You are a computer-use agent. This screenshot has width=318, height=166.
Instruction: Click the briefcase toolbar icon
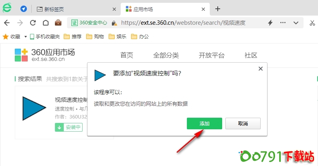point(58,23)
